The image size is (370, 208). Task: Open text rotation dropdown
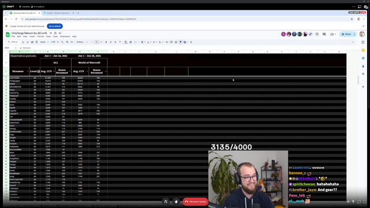pyautogui.click(x=161, y=42)
